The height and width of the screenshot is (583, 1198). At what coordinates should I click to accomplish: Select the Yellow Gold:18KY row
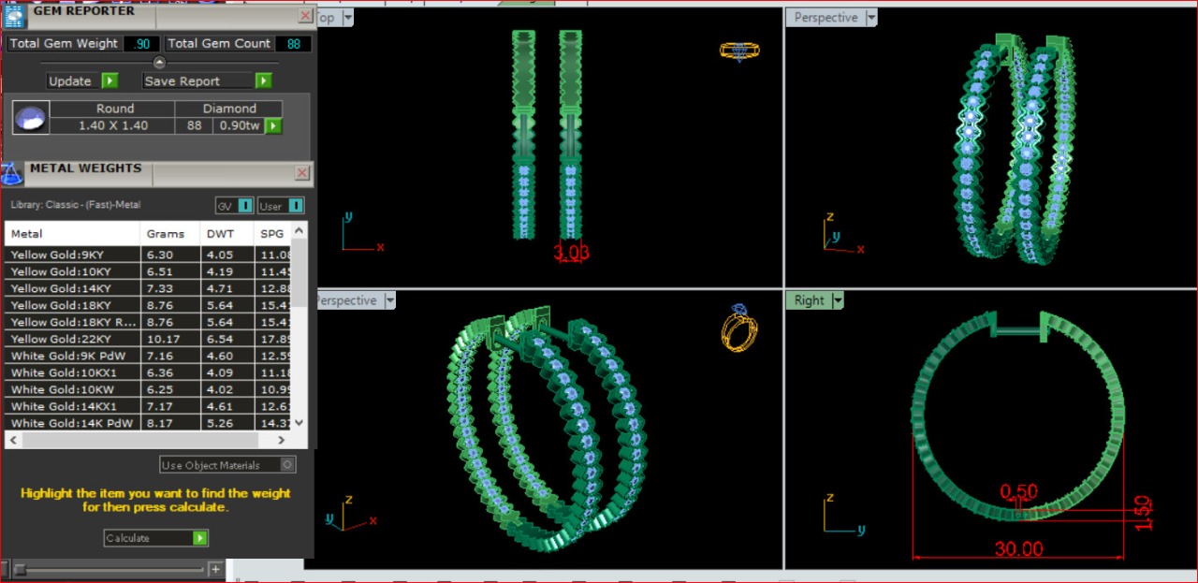coord(75,305)
